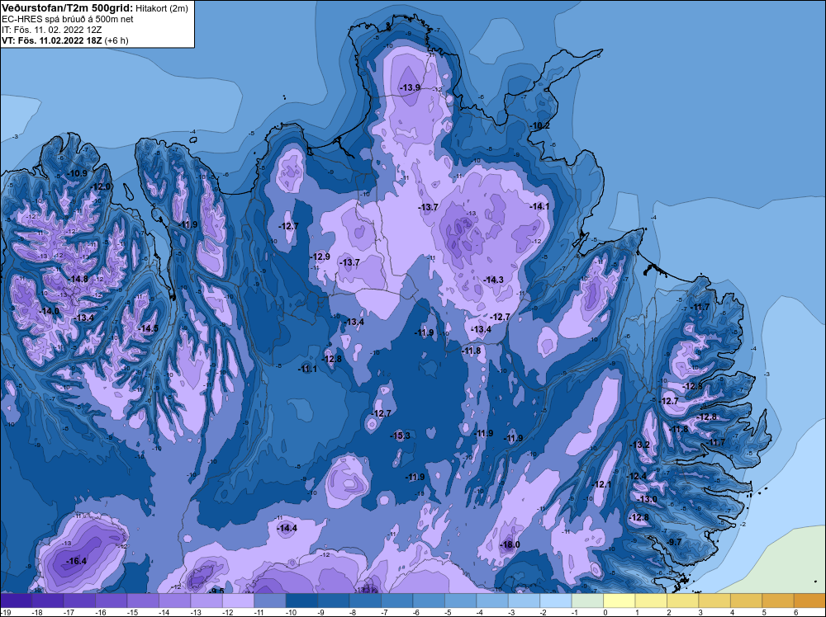Select the -9.7 temperature label

[x=674, y=542]
